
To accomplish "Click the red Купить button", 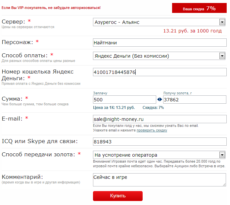I will [x=117, y=196].
